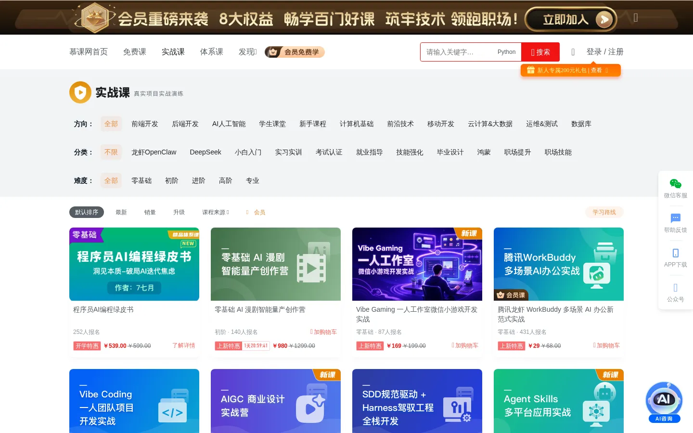Filter direction by 数据库
The image size is (693, 433).
point(581,124)
